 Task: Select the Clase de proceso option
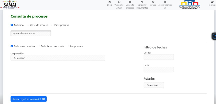(x=28, y=25)
